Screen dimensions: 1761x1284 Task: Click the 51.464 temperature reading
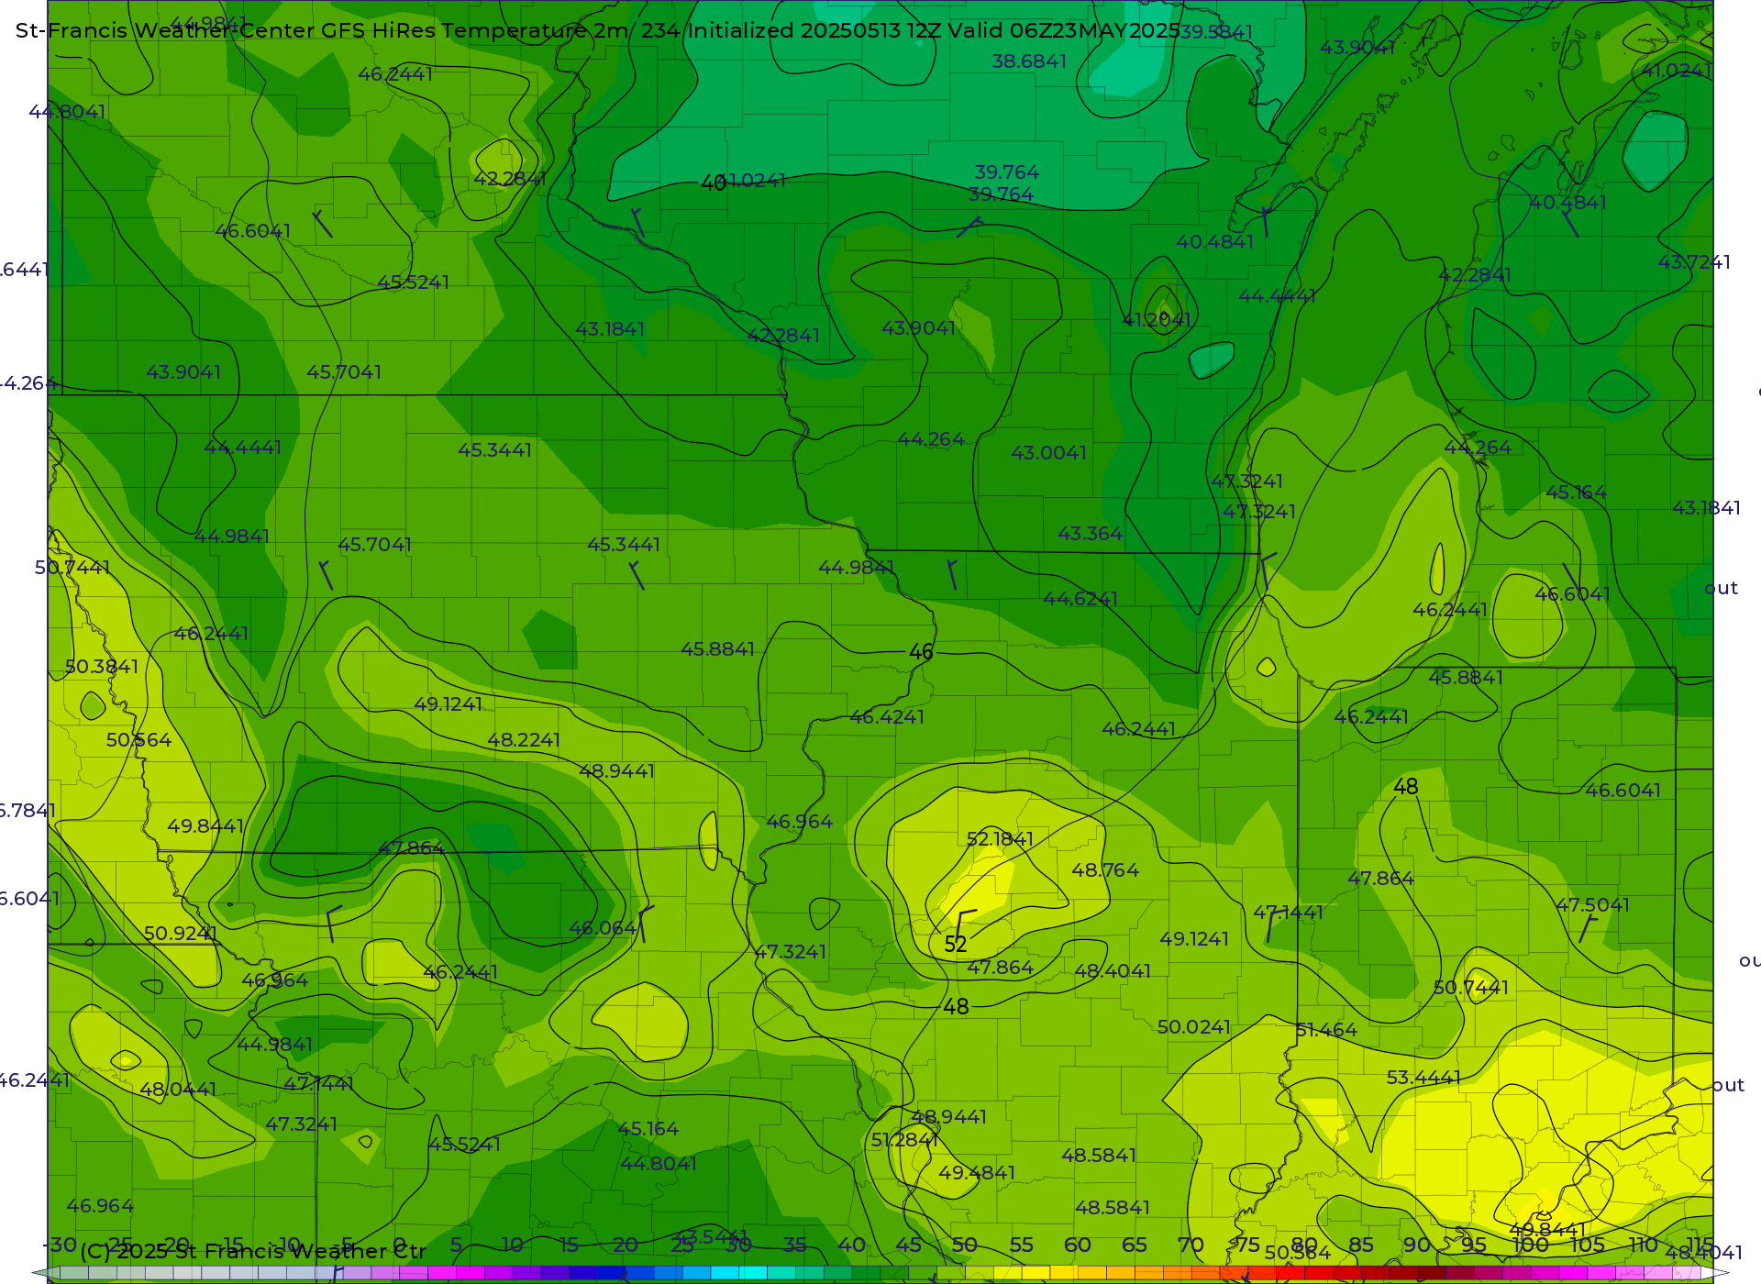point(1326,1030)
